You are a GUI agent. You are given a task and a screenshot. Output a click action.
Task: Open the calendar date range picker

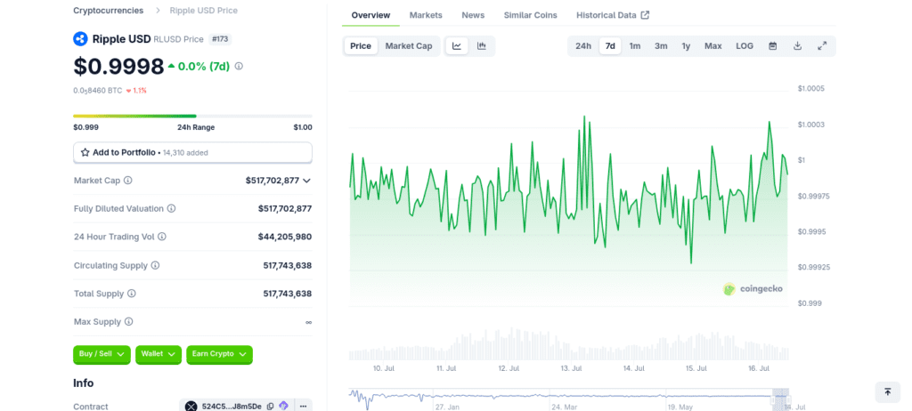773,46
